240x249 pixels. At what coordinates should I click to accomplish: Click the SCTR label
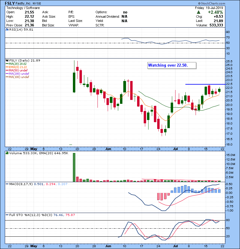(100, 25)
